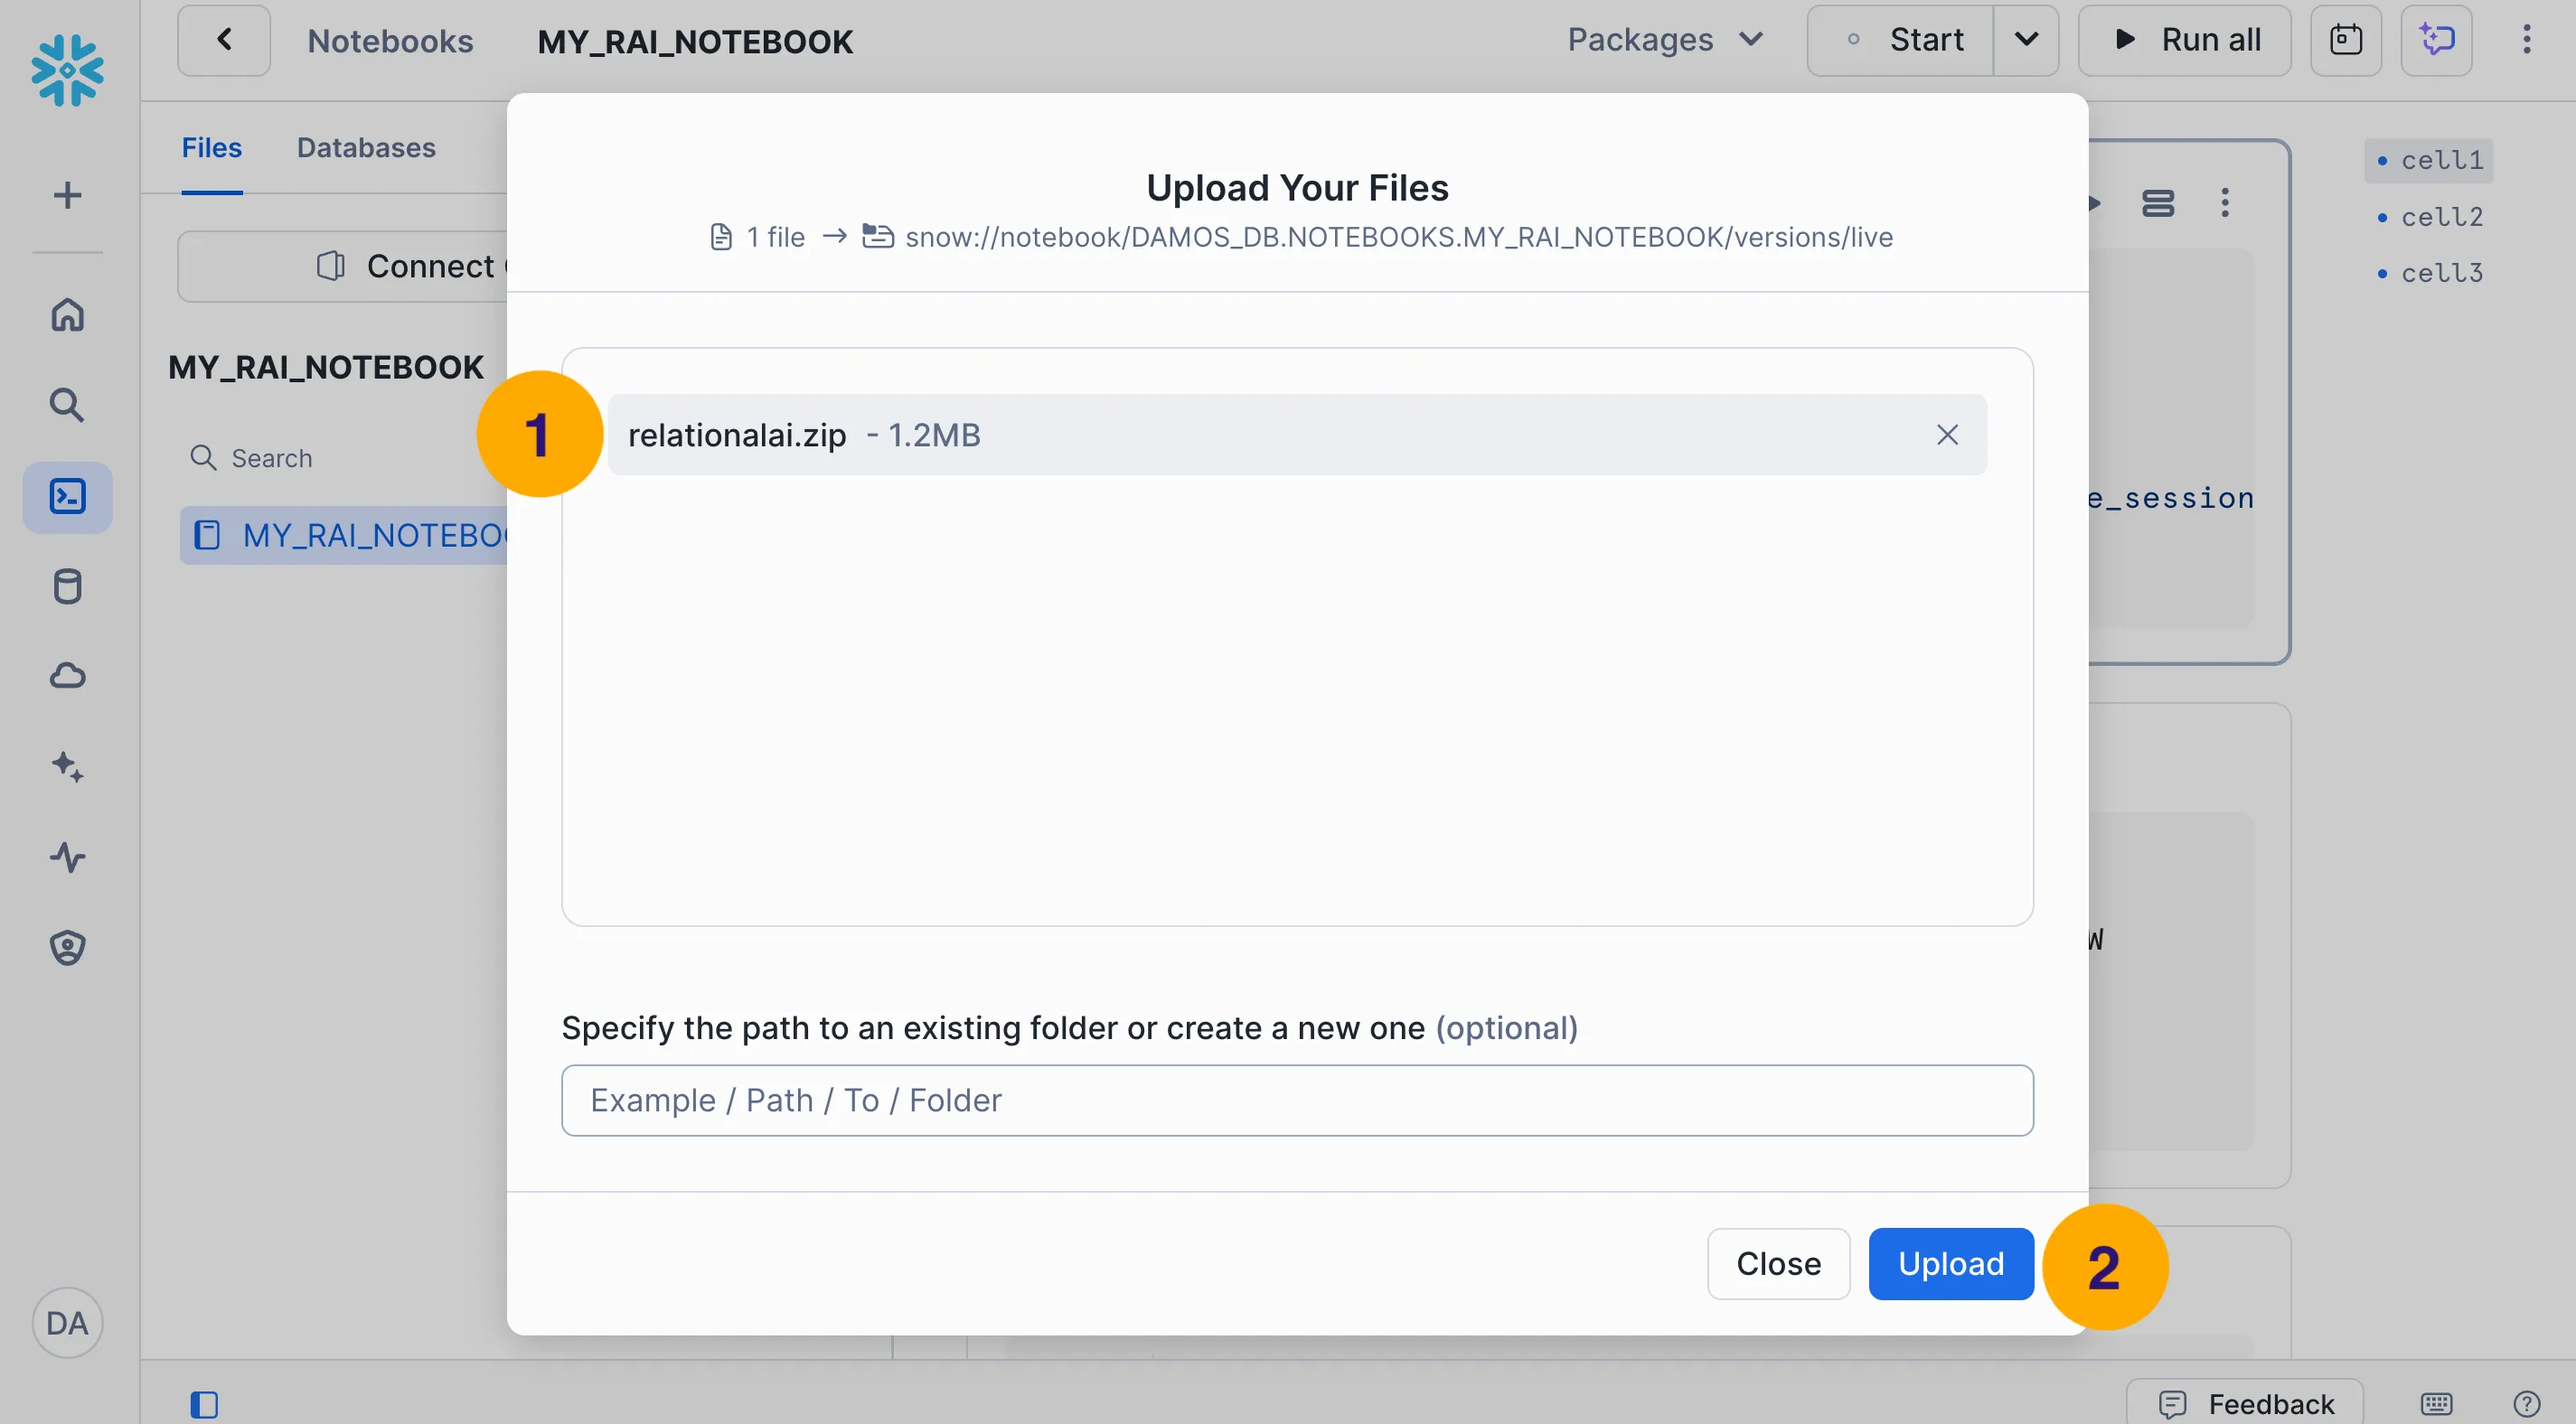Click the Close button in dialog
Viewport: 2576px width, 1424px height.
(1779, 1264)
